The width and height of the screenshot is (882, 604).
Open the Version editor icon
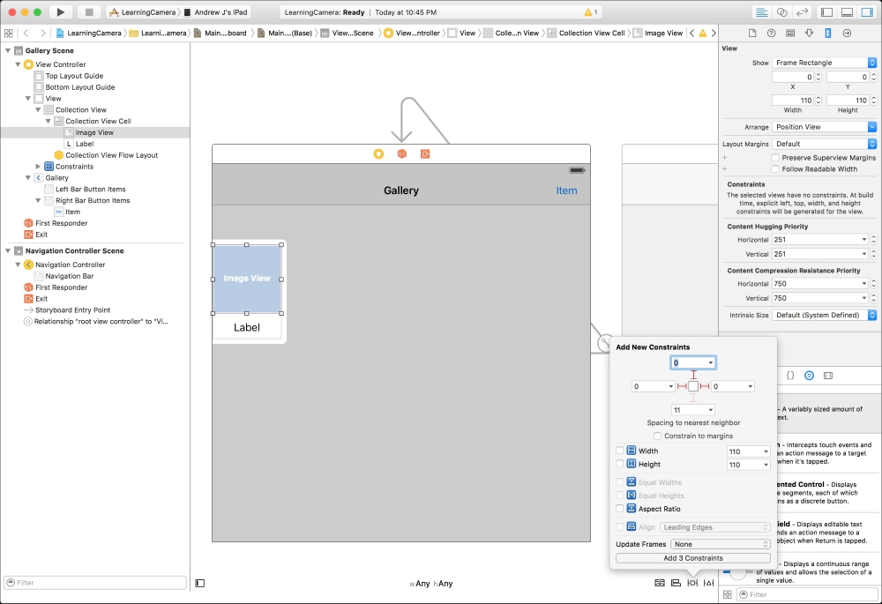[800, 13]
